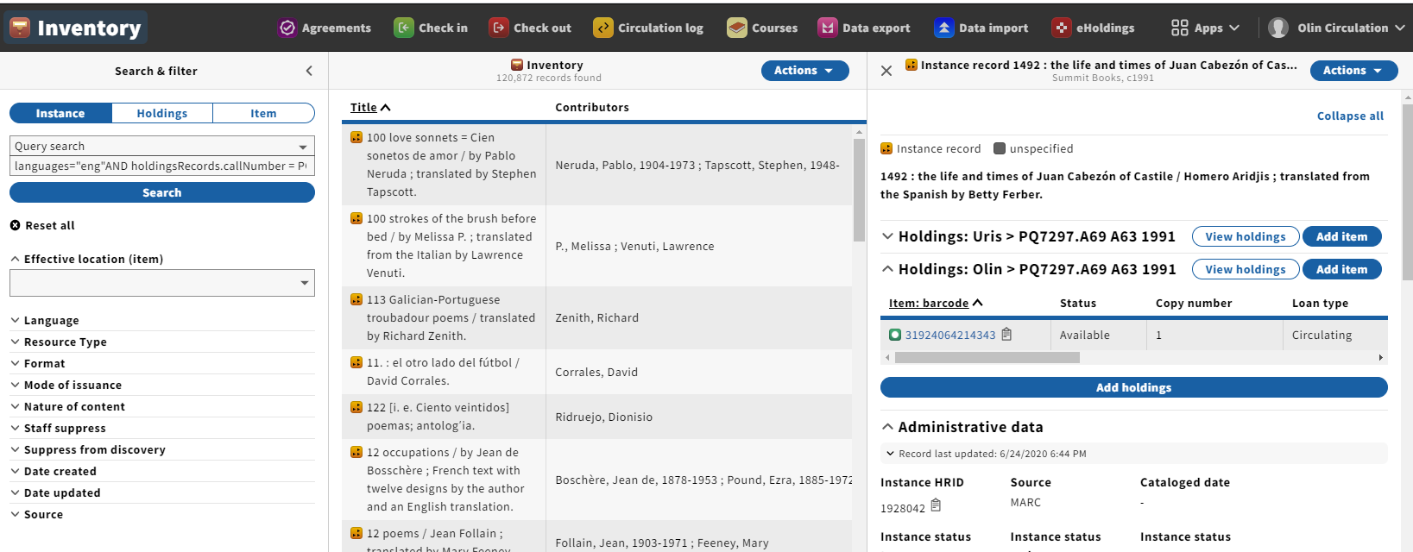The image size is (1413, 552).
Task: Switch to the Item segment
Action: click(x=263, y=113)
